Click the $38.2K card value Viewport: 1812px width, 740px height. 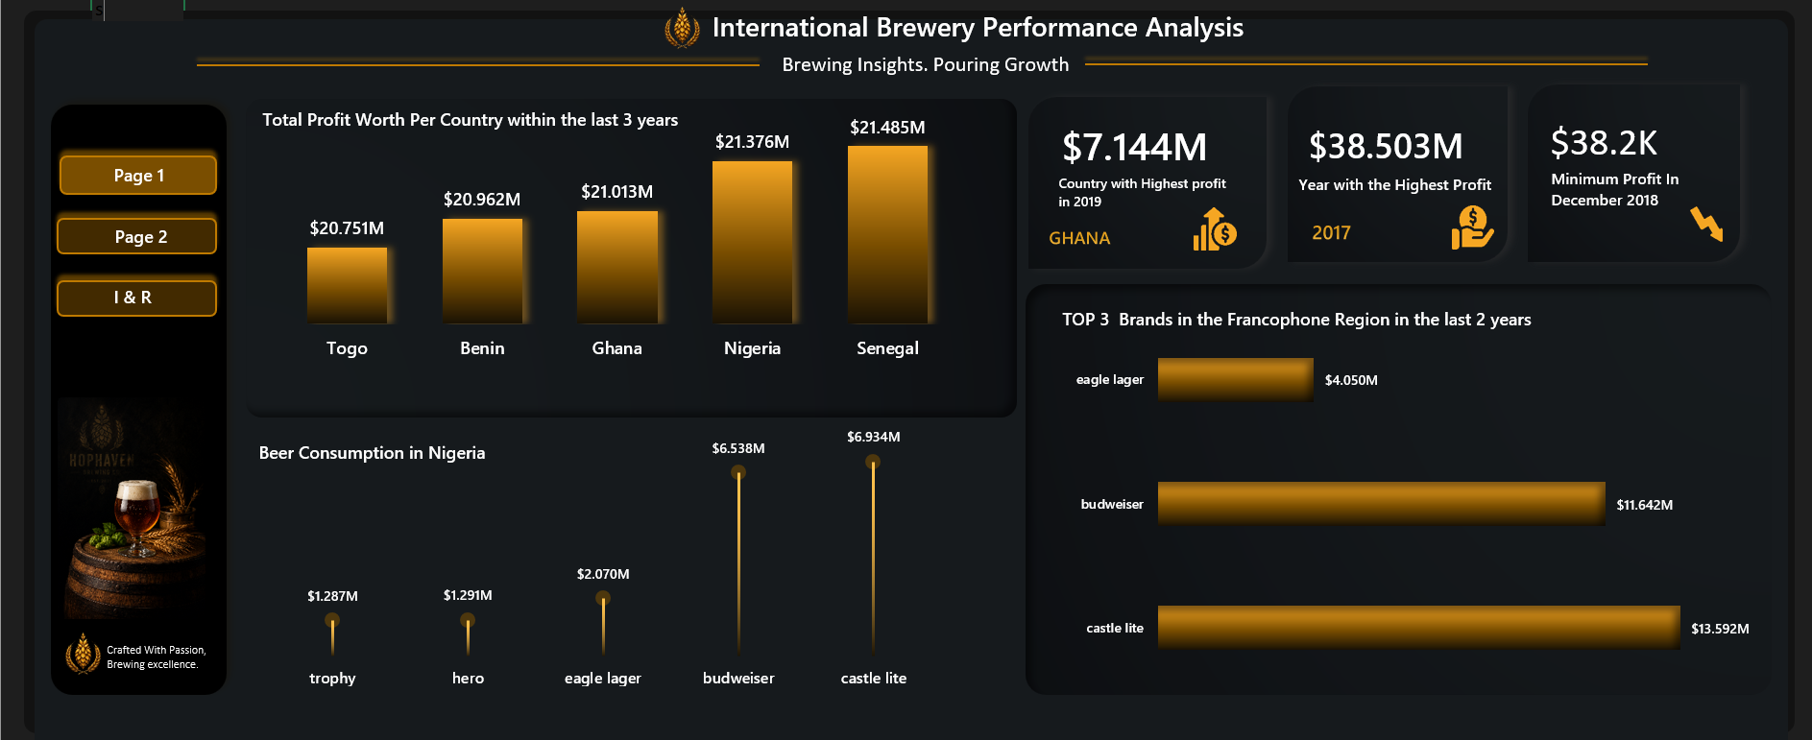(x=1604, y=143)
